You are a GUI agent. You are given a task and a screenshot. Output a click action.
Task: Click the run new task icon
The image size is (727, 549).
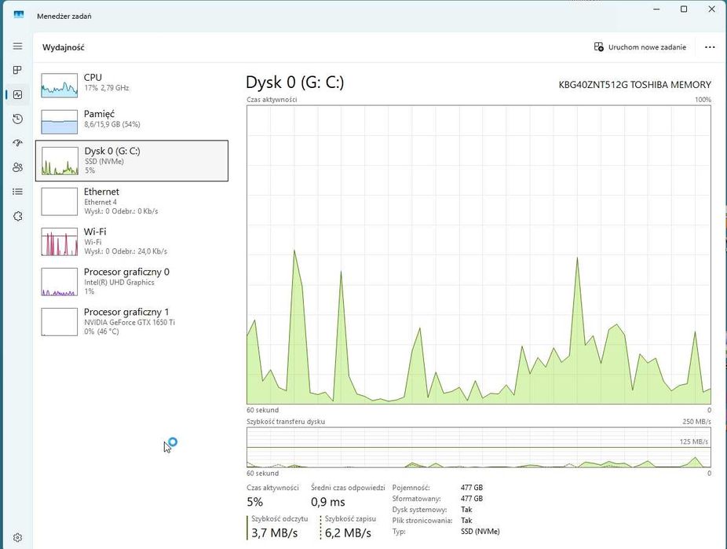[598, 47]
